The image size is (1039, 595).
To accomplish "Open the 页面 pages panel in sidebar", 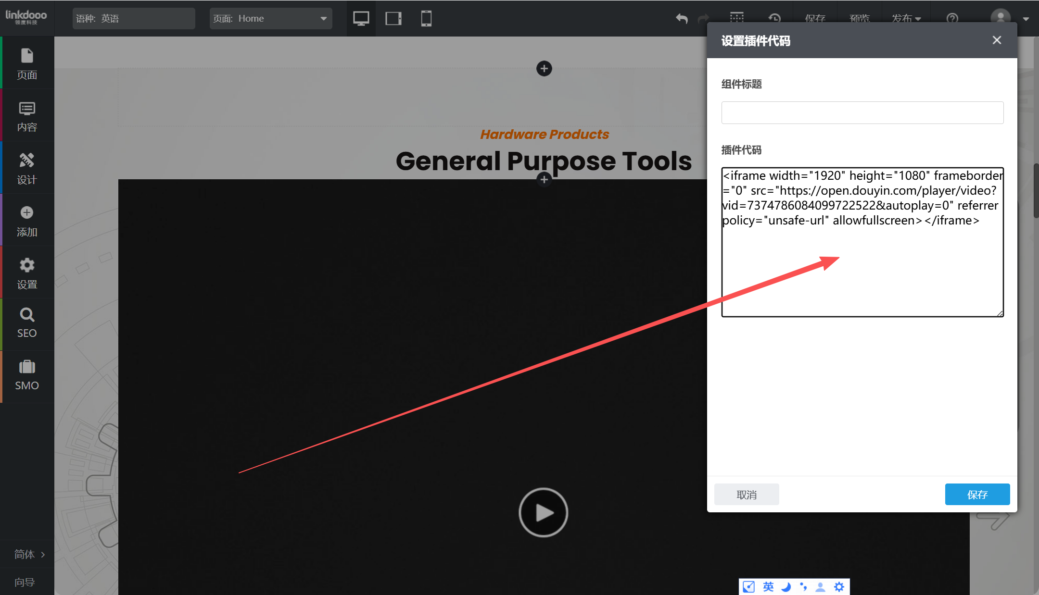I will point(27,63).
